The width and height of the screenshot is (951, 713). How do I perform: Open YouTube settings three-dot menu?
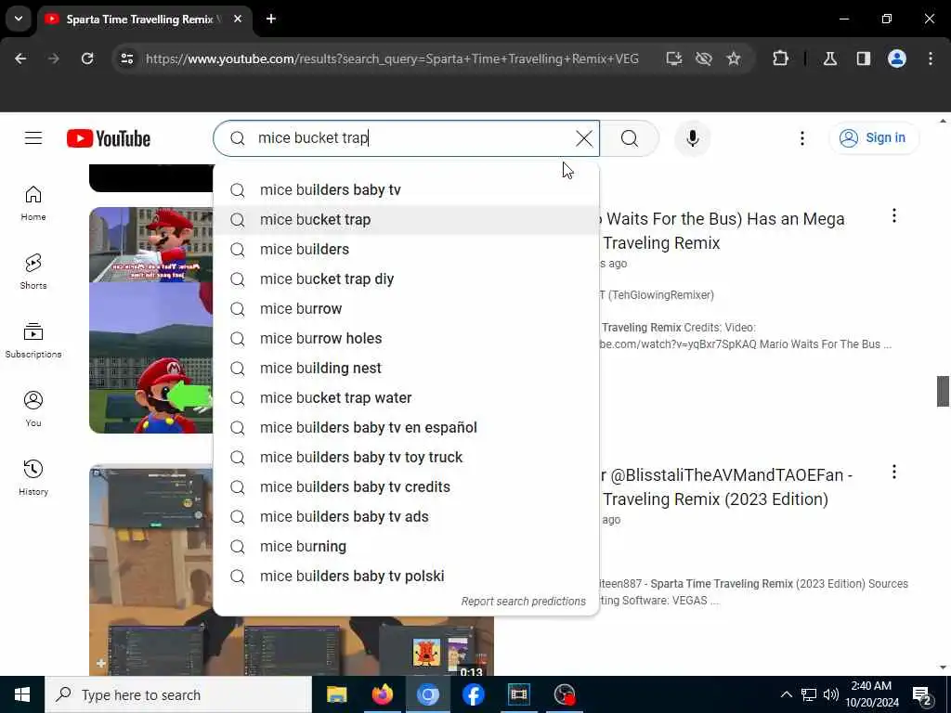click(x=801, y=138)
